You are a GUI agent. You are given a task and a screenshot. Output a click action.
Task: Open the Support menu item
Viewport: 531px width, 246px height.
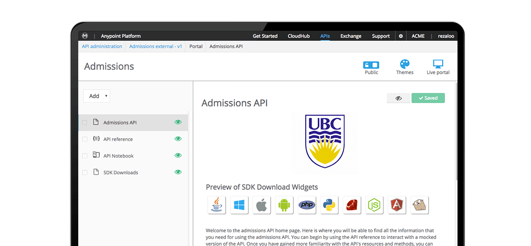point(381,36)
